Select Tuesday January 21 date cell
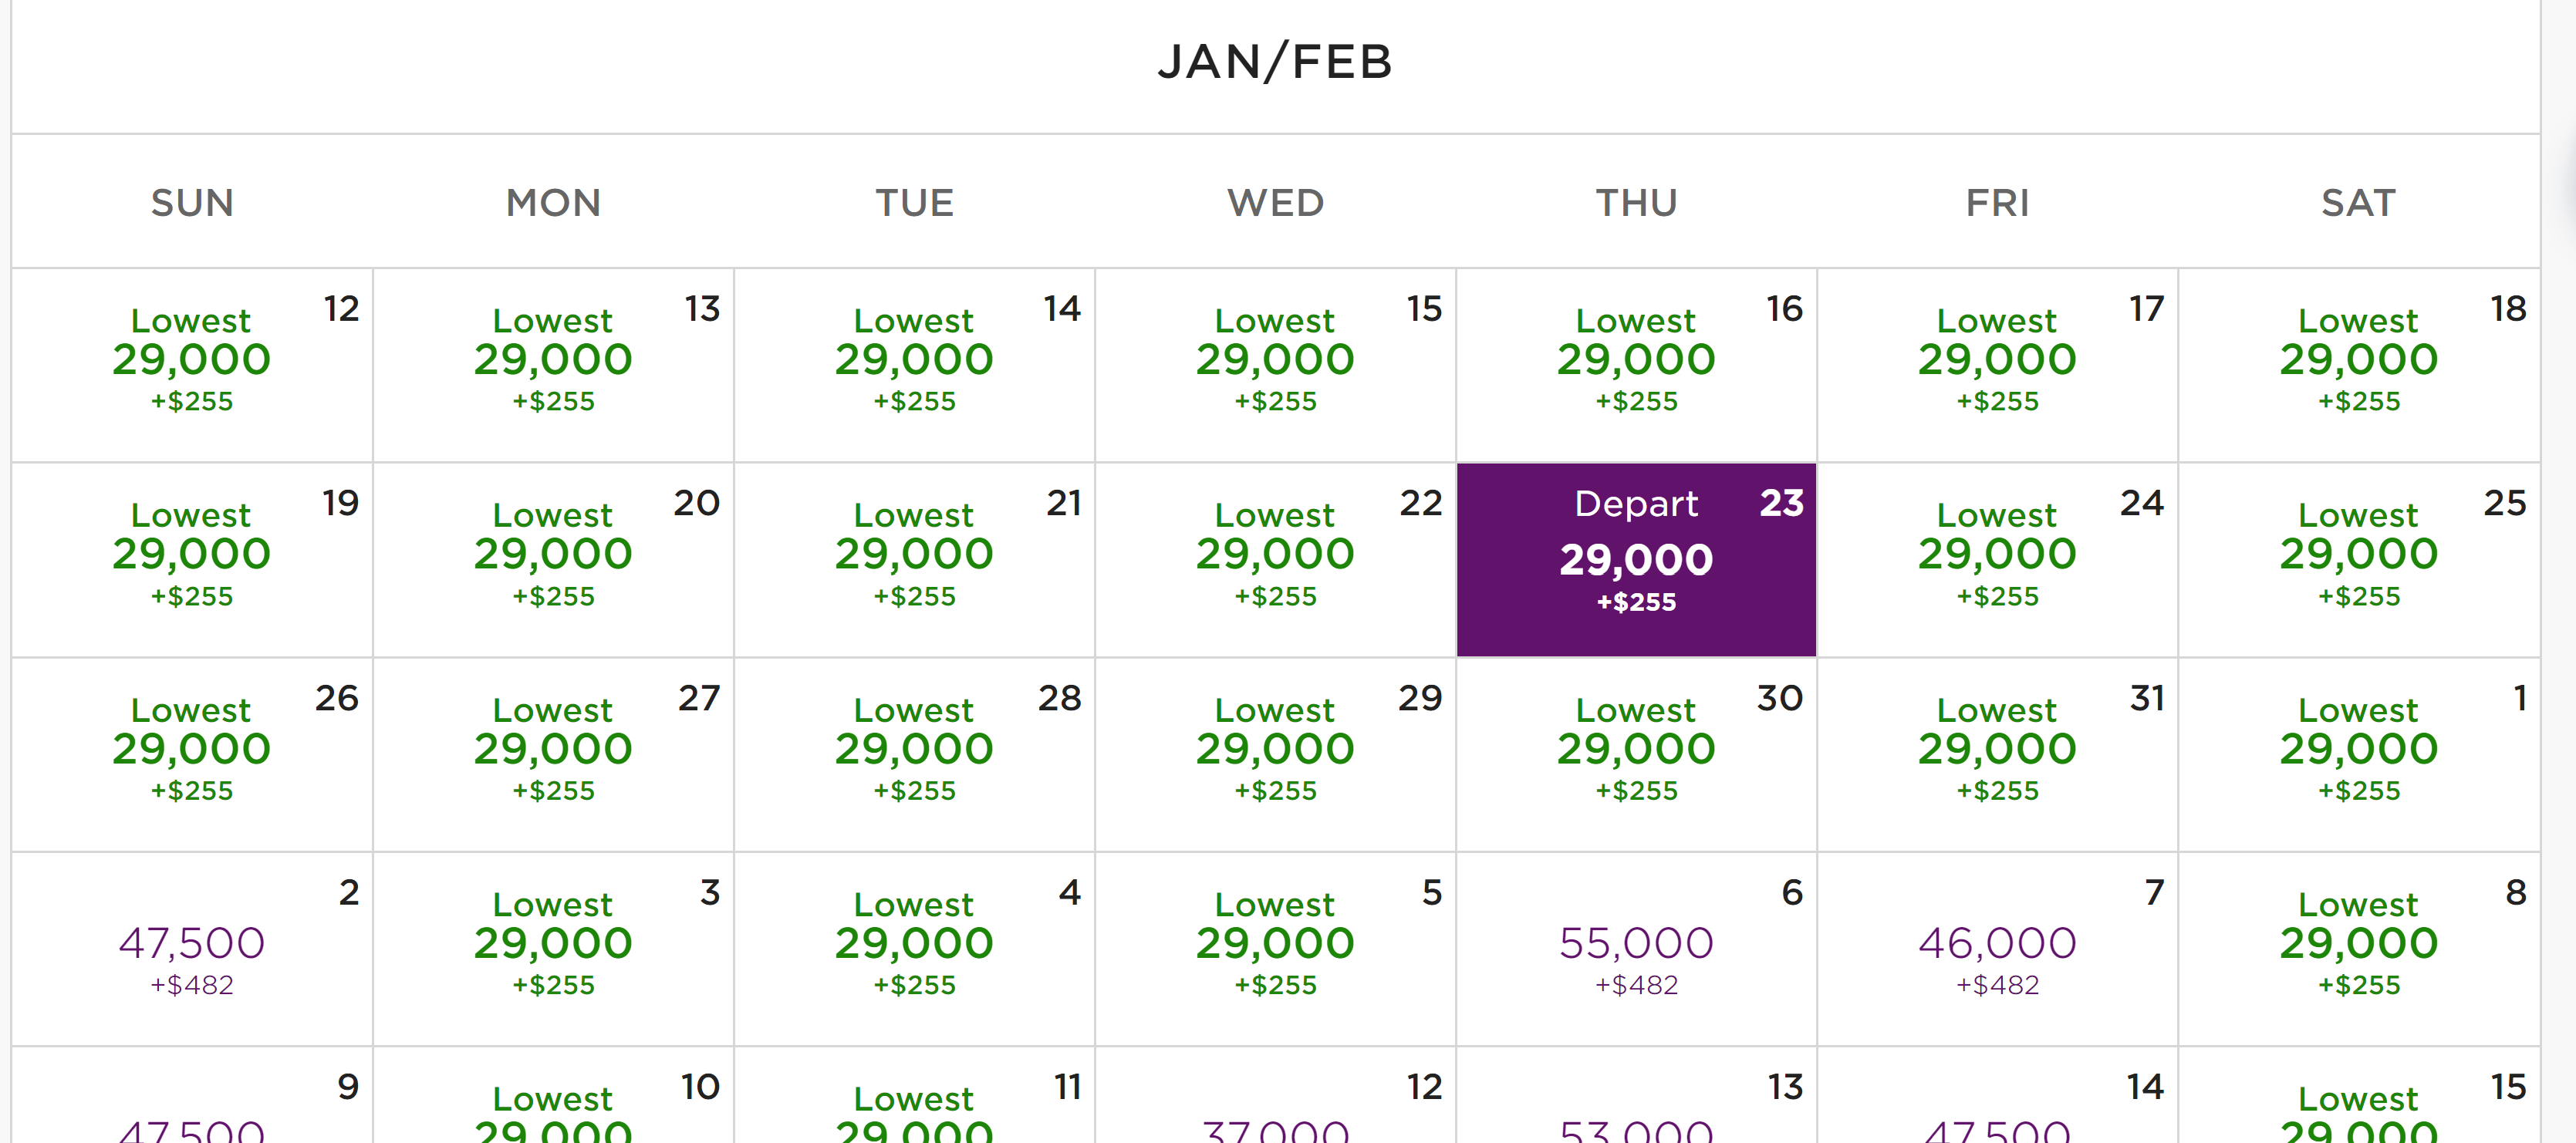2576x1143 pixels. coord(914,555)
